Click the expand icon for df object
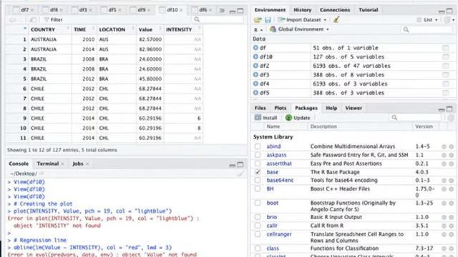Image resolution: width=458 pixels, height=257 pixels. (255, 48)
